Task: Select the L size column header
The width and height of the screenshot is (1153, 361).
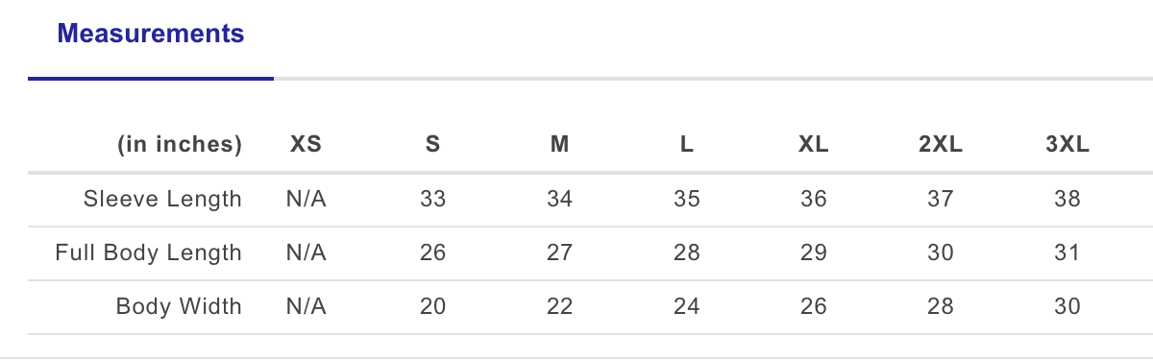Action: [687, 145]
